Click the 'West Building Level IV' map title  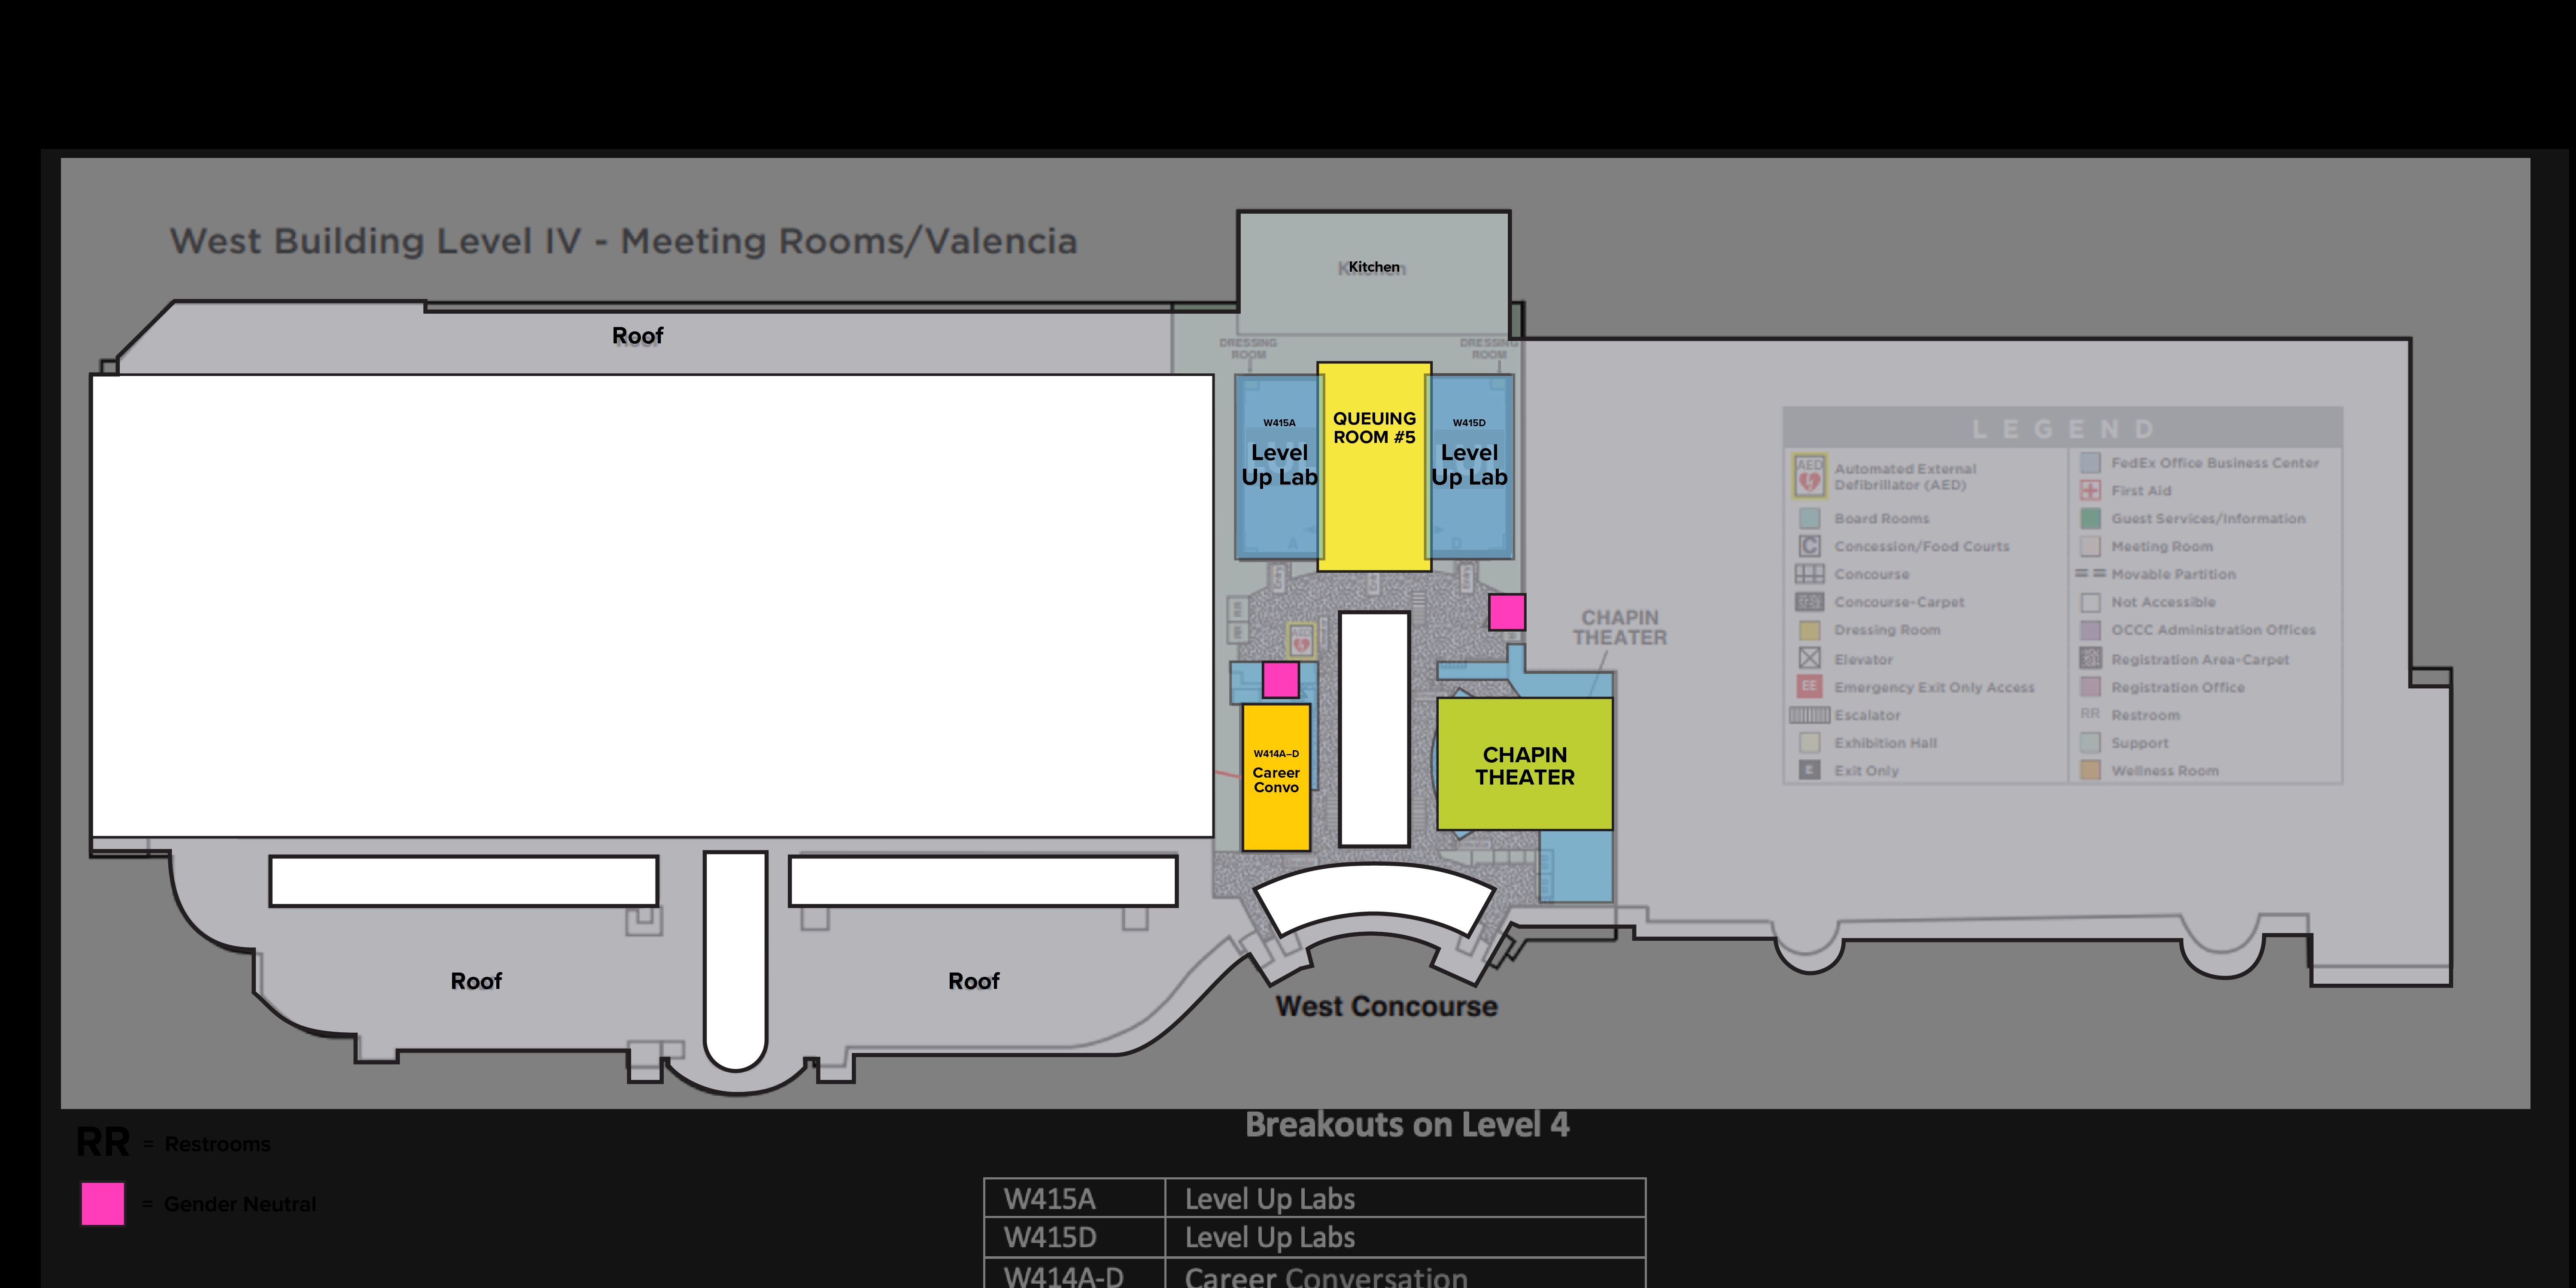coord(623,241)
